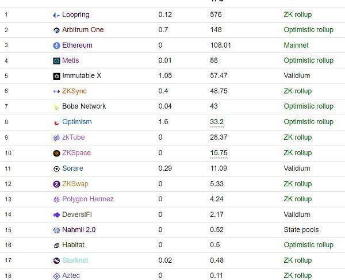Viewport: 345px width, 280px height.
Task: Click ZKSpace's underlined 15.75 TPS value
Action: click(x=218, y=153)
